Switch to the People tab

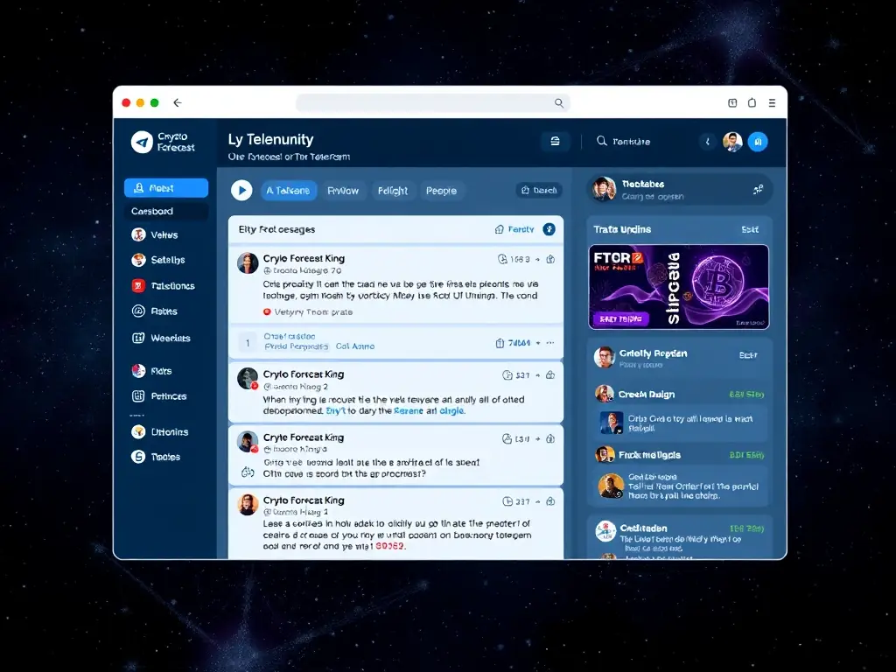[441, 191]
